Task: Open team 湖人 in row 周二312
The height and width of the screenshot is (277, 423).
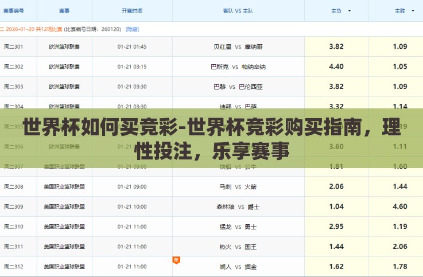Action: click(x=226, y=267)
